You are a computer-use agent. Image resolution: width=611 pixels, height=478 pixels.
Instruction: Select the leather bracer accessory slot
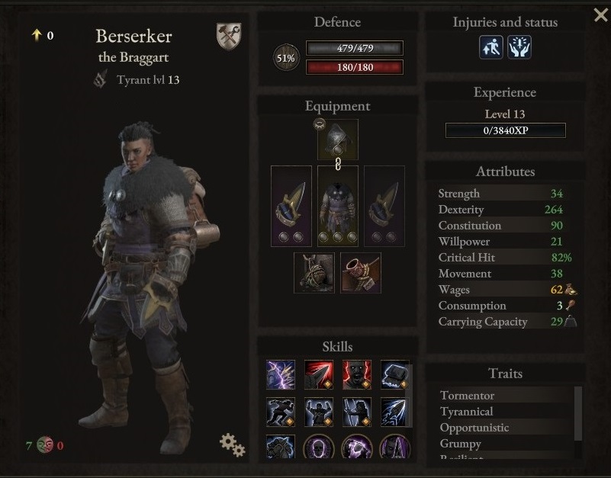(x=361, y=273)
